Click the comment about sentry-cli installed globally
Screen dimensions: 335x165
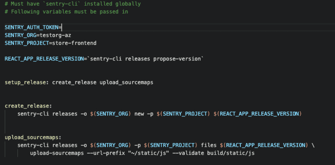pyautogui.click(x=73, y=4)
